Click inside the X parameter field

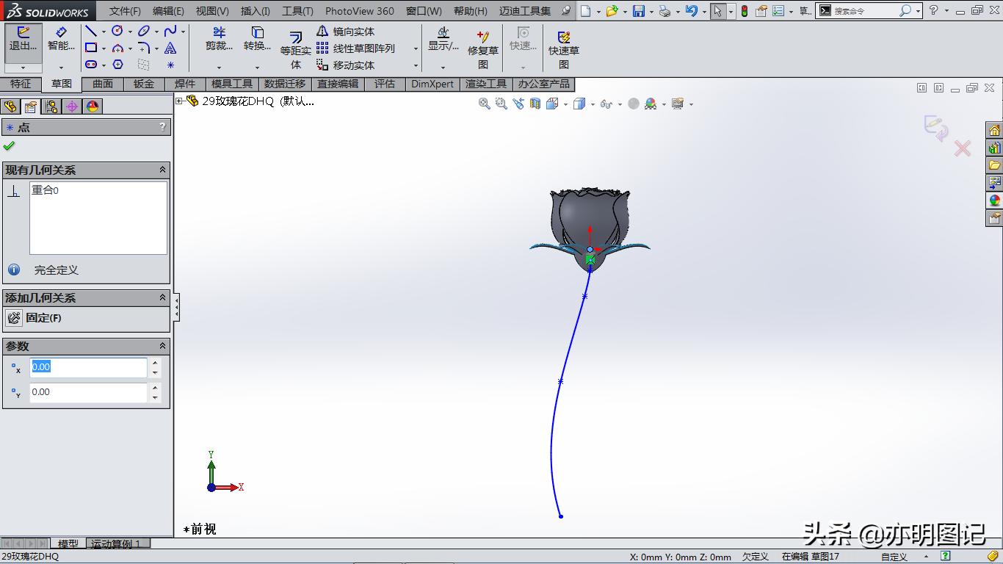(88, 366)
